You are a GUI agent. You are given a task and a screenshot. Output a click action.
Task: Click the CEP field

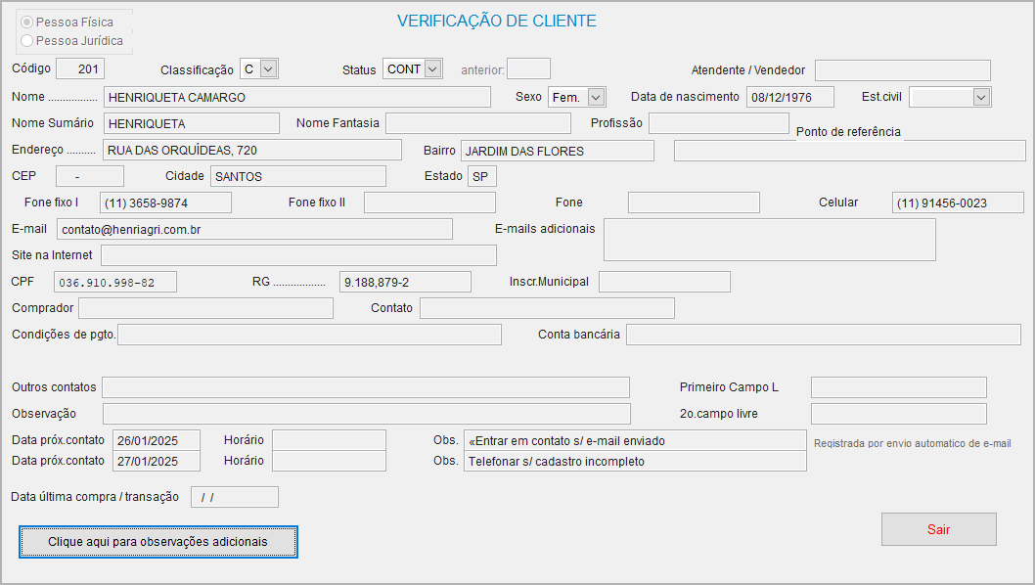pos(90,176)
